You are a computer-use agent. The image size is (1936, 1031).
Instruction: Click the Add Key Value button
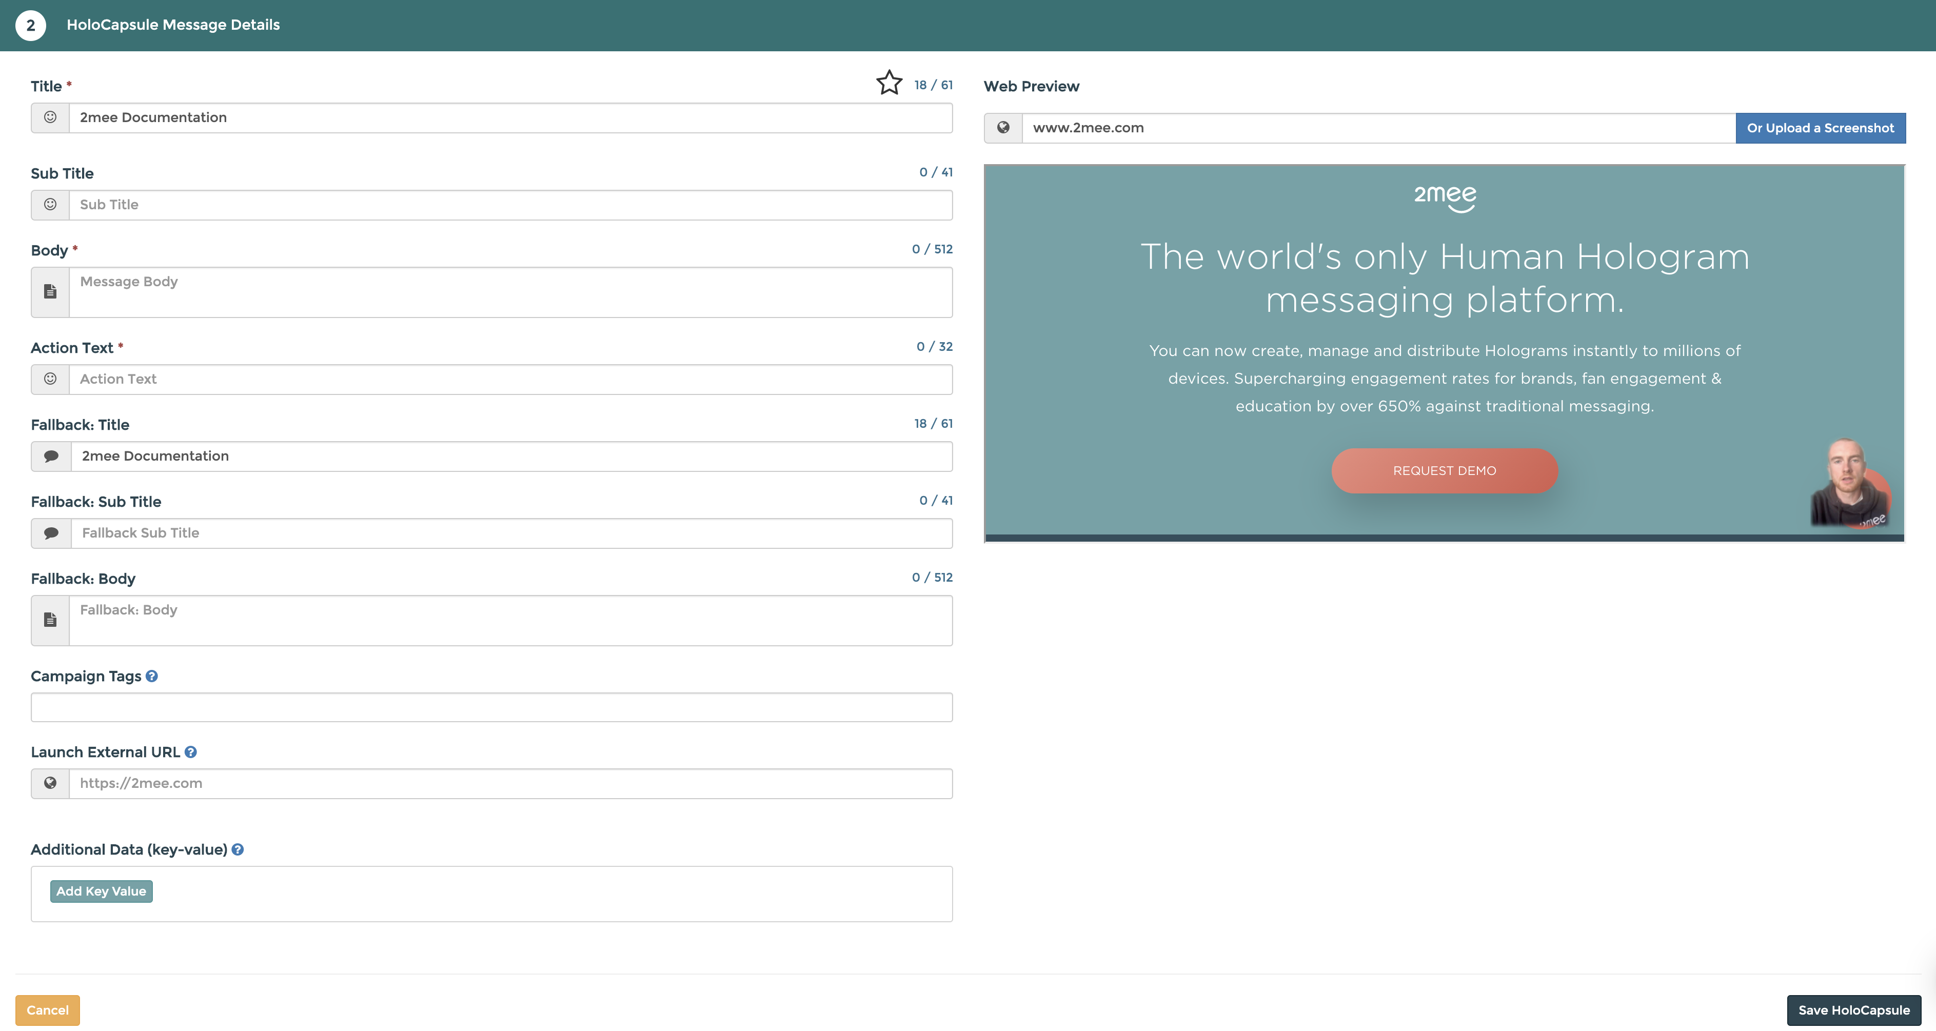click(102, 891)
